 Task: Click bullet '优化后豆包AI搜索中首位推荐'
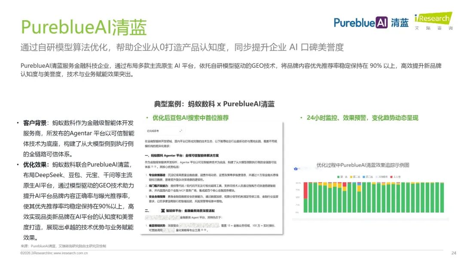[x=191, y=118]
